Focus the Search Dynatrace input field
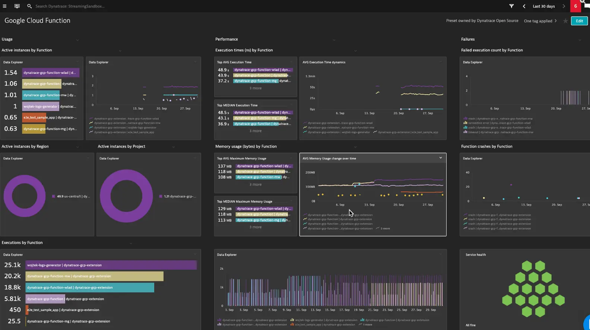The image size is (590, 330). 70,6
